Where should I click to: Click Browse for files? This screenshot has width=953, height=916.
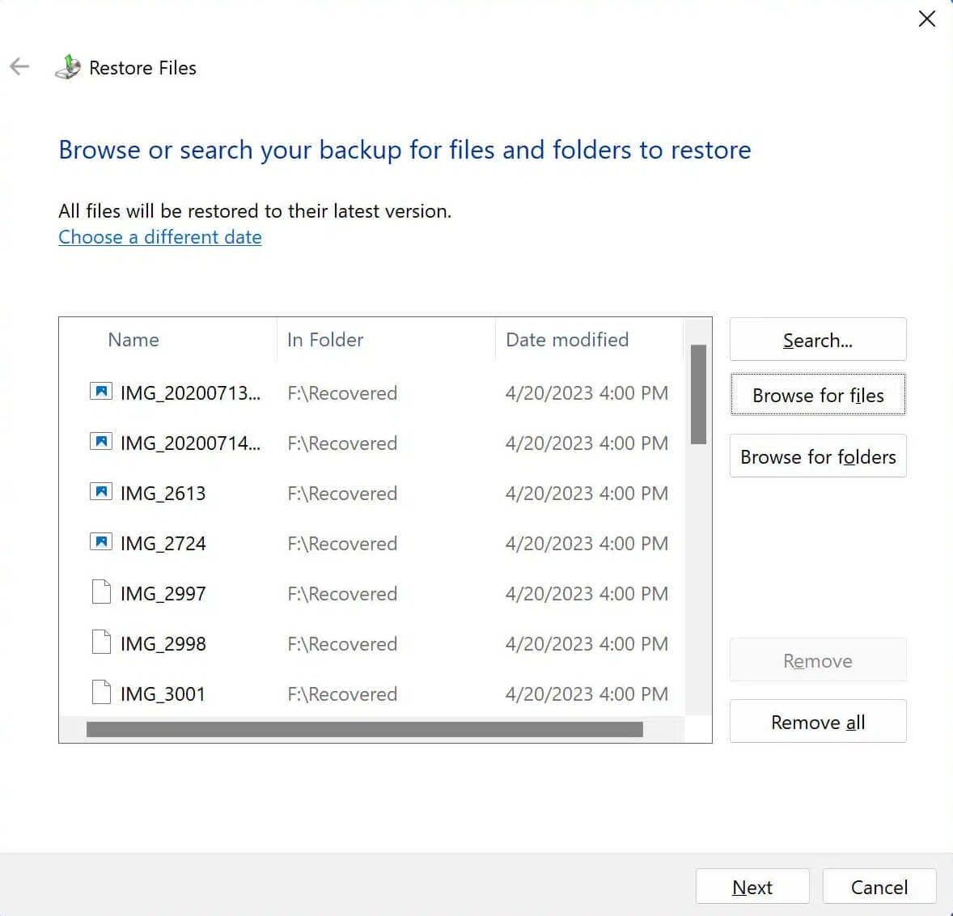(817, 395)
